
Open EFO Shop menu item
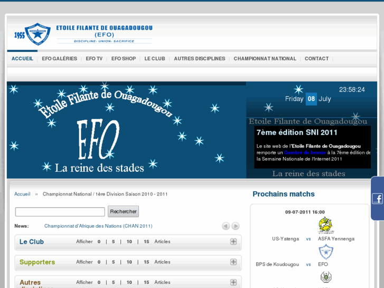124,59
